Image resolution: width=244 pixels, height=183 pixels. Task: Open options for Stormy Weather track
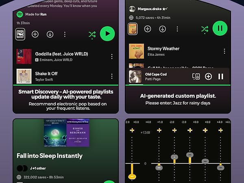(224, 51)
